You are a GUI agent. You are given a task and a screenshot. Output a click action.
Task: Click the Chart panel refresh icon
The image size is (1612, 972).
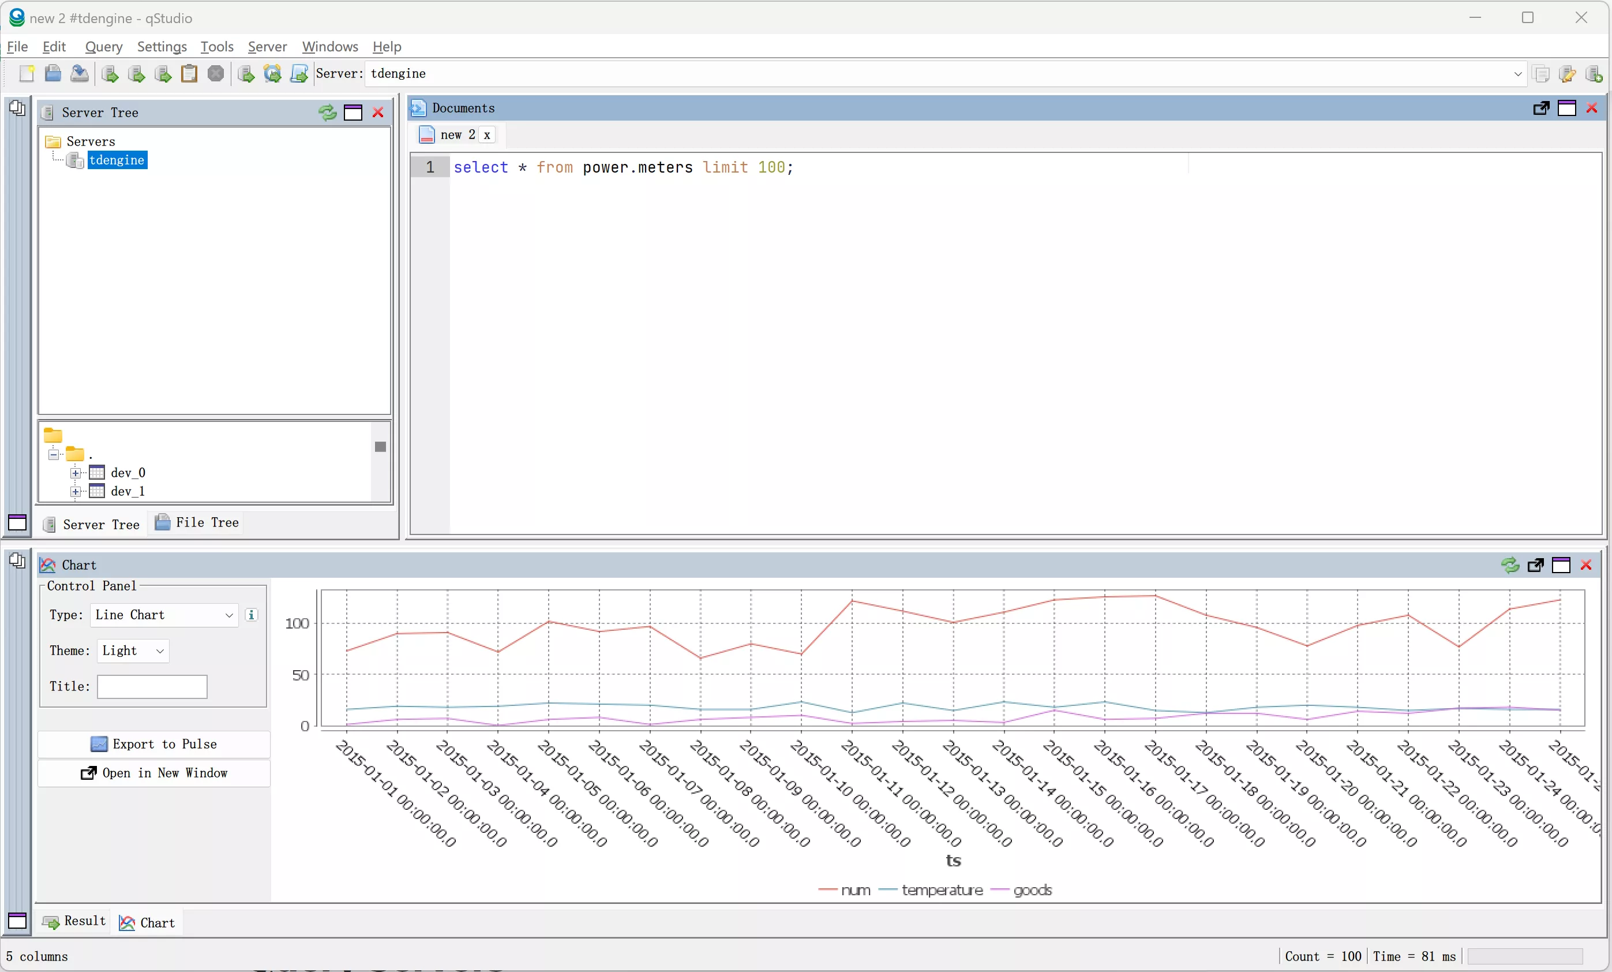1510,565
